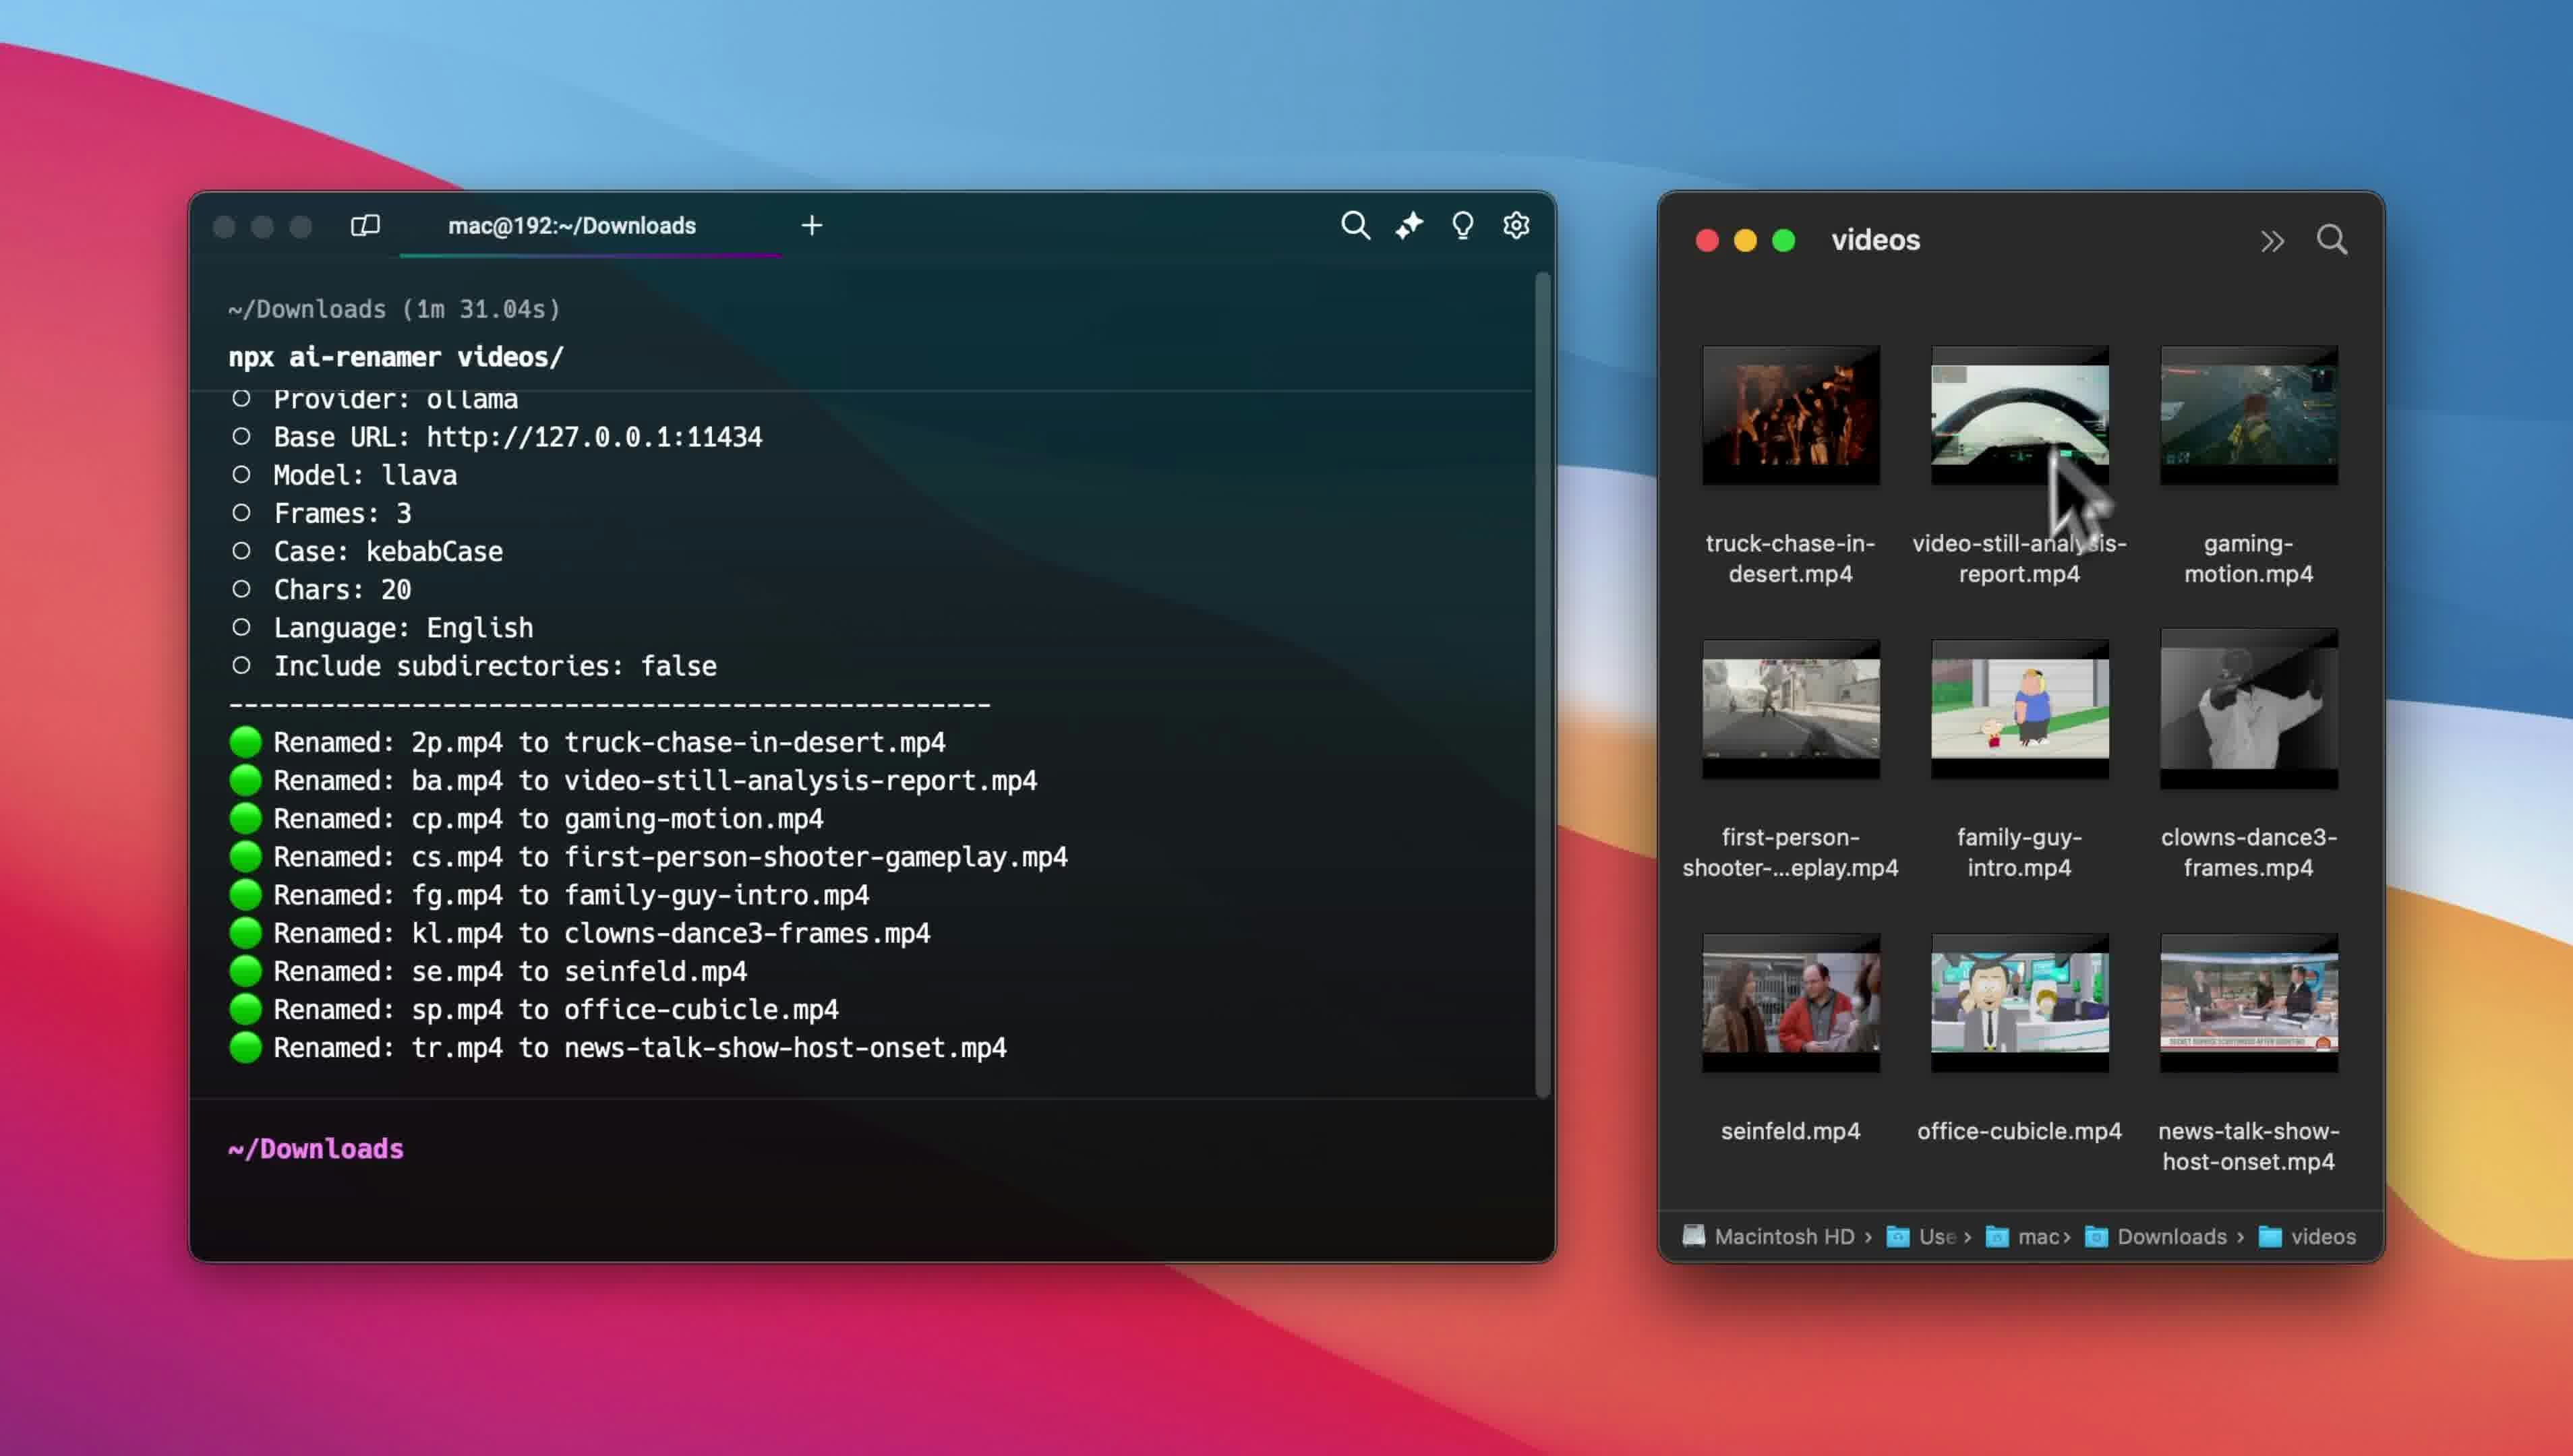Click the lightbulb icon in terminal toolbar

coord(1462,225)
